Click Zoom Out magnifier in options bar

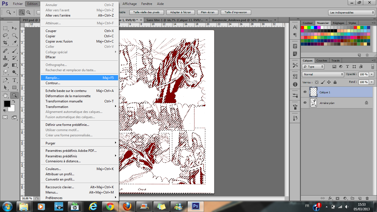click(x=28, y=12)
